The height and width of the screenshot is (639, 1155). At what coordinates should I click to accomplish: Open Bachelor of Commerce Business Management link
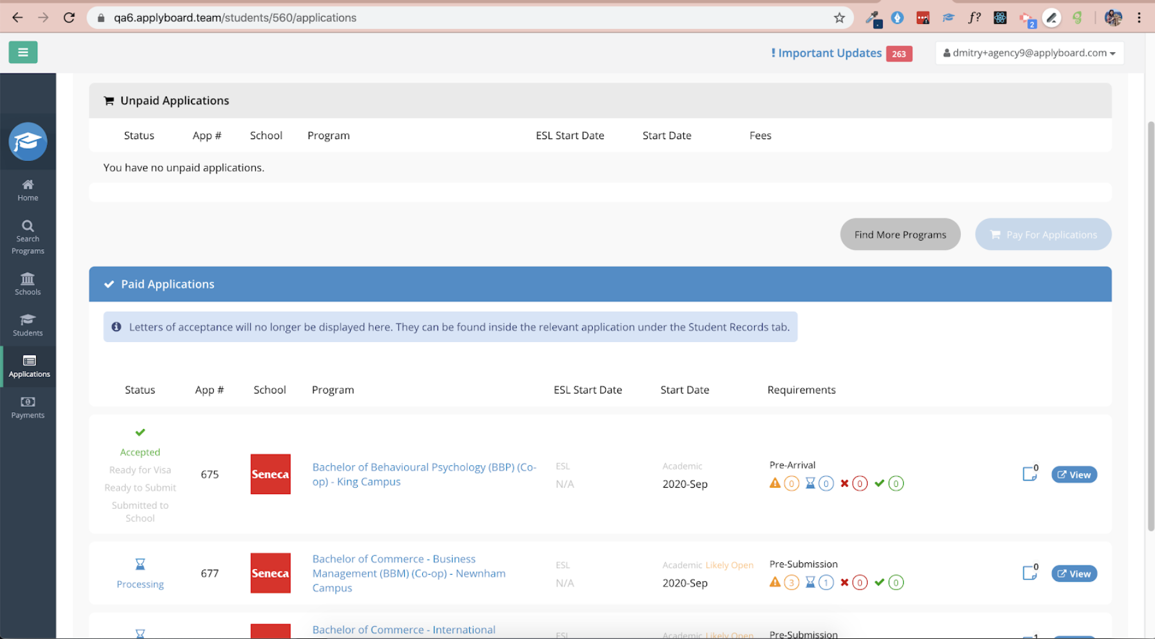pos(409,573)
